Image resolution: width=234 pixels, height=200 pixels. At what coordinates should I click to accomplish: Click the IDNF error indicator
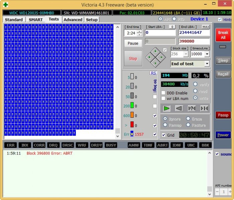tap(177, 145)
